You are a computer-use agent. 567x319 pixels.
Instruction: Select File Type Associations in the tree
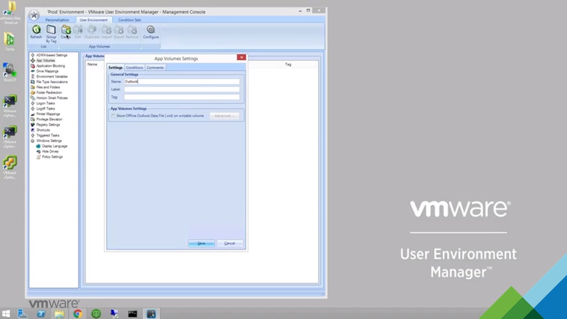click(52, 82)
